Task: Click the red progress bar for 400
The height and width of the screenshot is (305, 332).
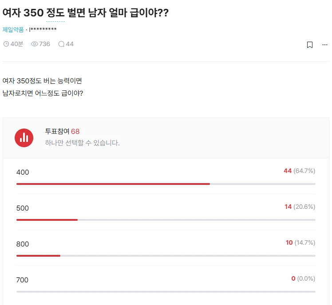Action: [x=113, y=184]
